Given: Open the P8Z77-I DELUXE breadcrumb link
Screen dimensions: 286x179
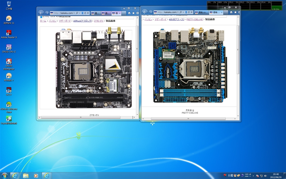Looking at the screenshot, I should [x=195, y=19].
